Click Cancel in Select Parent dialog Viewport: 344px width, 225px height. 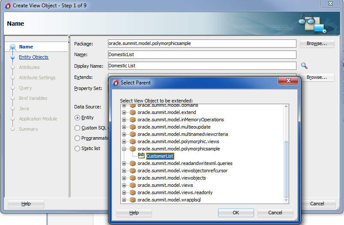[275, 213]
